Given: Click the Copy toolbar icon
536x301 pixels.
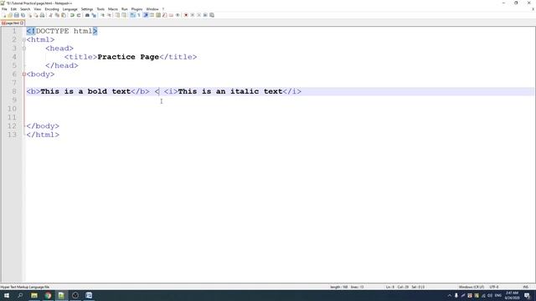Looking at the screenshot, I should [57, 15].
